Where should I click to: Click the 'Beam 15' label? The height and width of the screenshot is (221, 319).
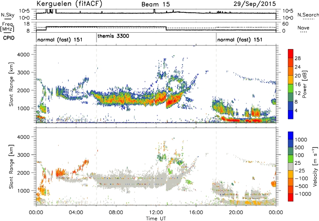156,4
